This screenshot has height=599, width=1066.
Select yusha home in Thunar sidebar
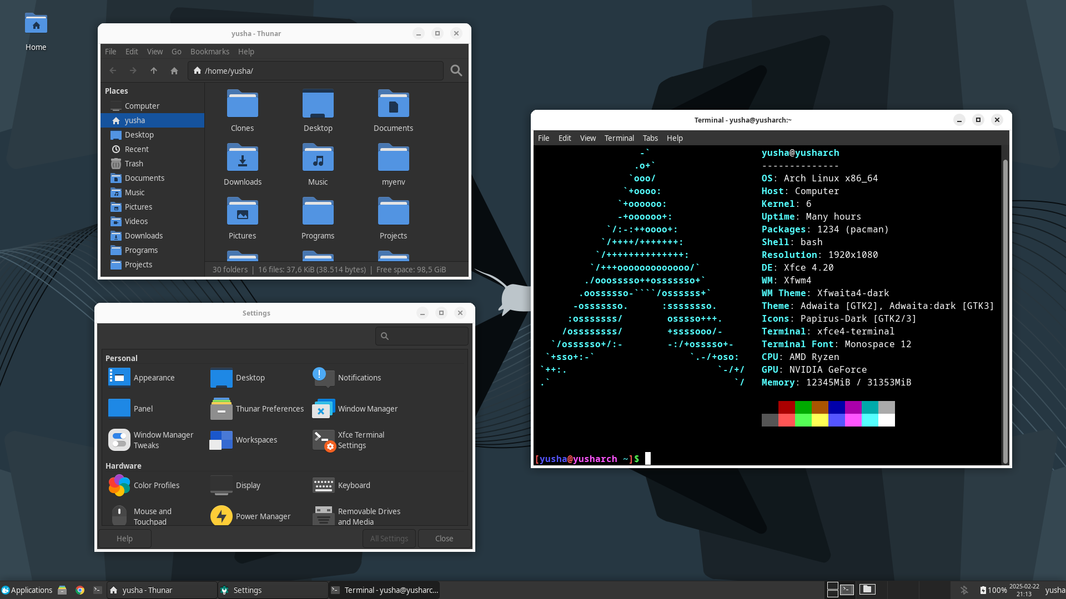pos(153,120)
